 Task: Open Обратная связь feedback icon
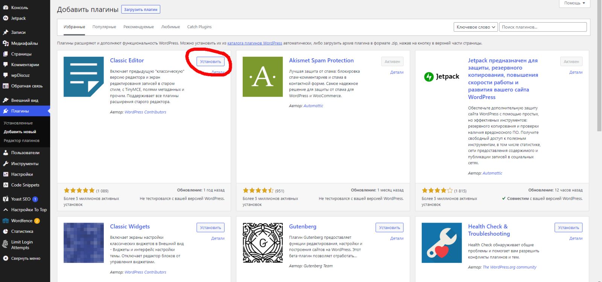(6, 86)
